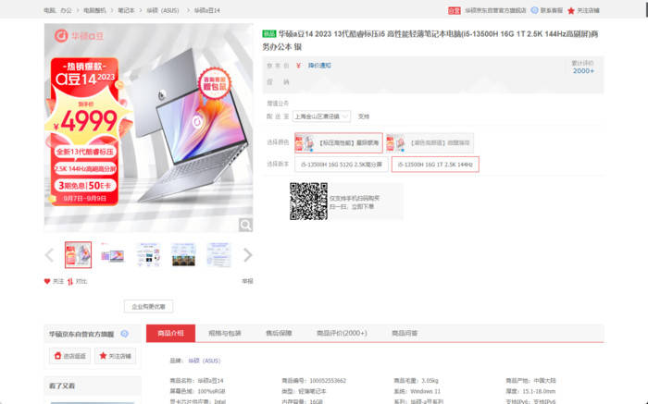
Task: Click the red 华硕a豆 logo on the product image
Action: 79,36
